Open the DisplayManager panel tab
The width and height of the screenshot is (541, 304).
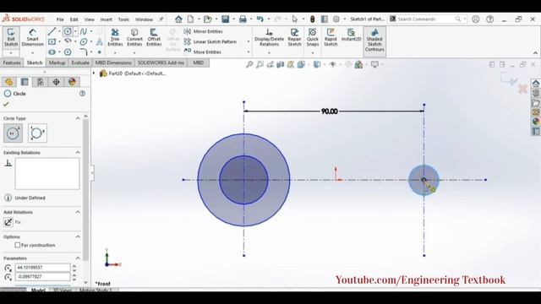coord(72,82)
